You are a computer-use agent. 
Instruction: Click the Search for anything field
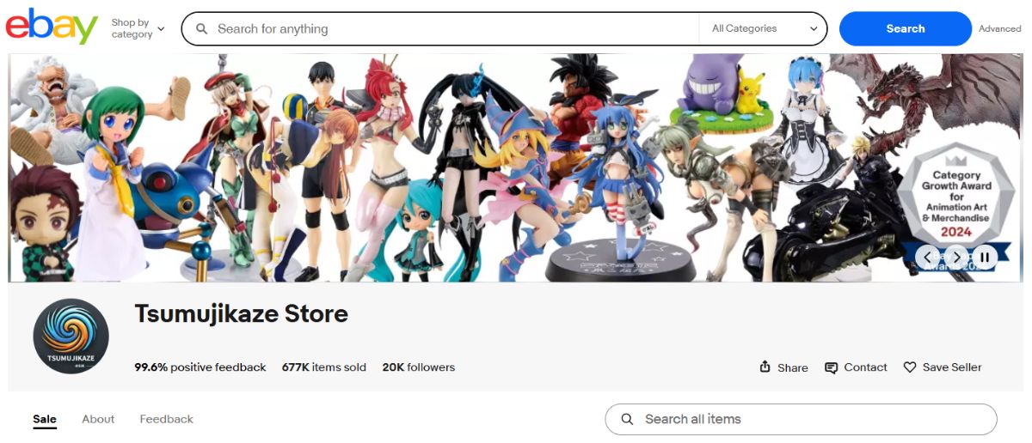point(456,28)
